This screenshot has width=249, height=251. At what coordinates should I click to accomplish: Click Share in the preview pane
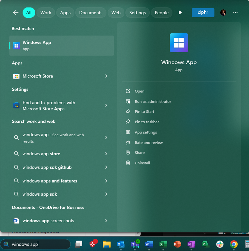click(135, 153)
